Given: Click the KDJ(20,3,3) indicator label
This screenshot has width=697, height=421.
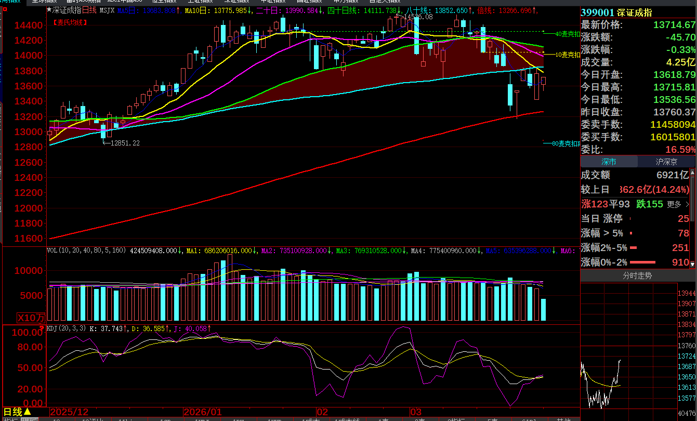Looking at the screenshot, I should [x=67, y=328].
